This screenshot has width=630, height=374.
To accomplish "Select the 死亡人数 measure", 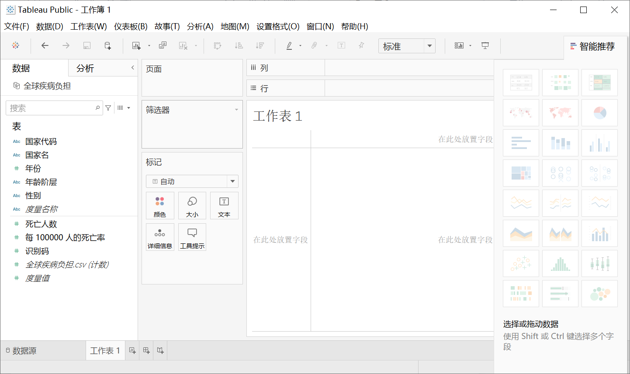I will coord(41,224).
